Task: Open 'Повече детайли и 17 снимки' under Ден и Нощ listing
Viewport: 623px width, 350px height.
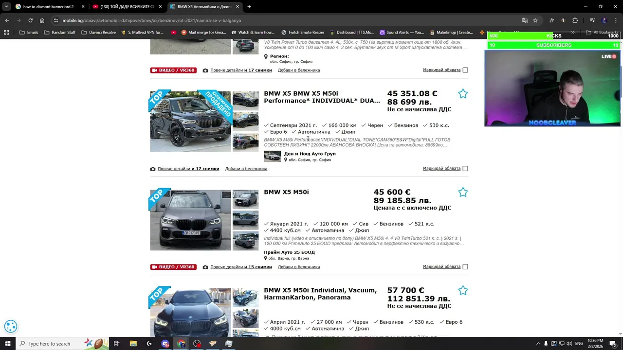Action: [x=188, y=169]
